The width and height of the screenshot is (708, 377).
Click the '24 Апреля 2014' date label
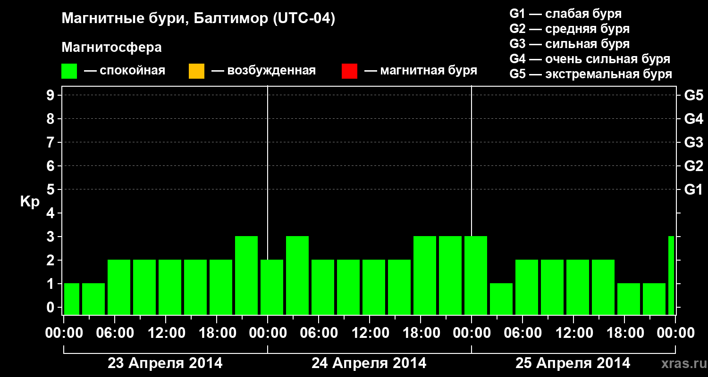369,363
